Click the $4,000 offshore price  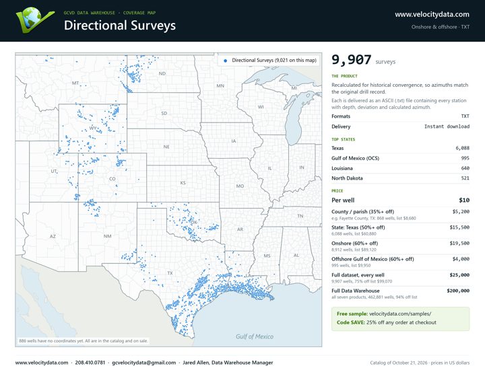pyautogui.click(x=461, y=259)
